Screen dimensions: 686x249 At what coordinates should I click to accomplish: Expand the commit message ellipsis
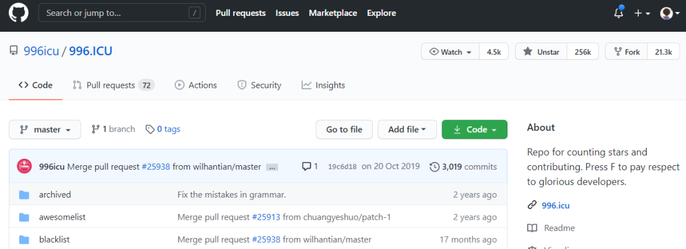pos(272,167)
